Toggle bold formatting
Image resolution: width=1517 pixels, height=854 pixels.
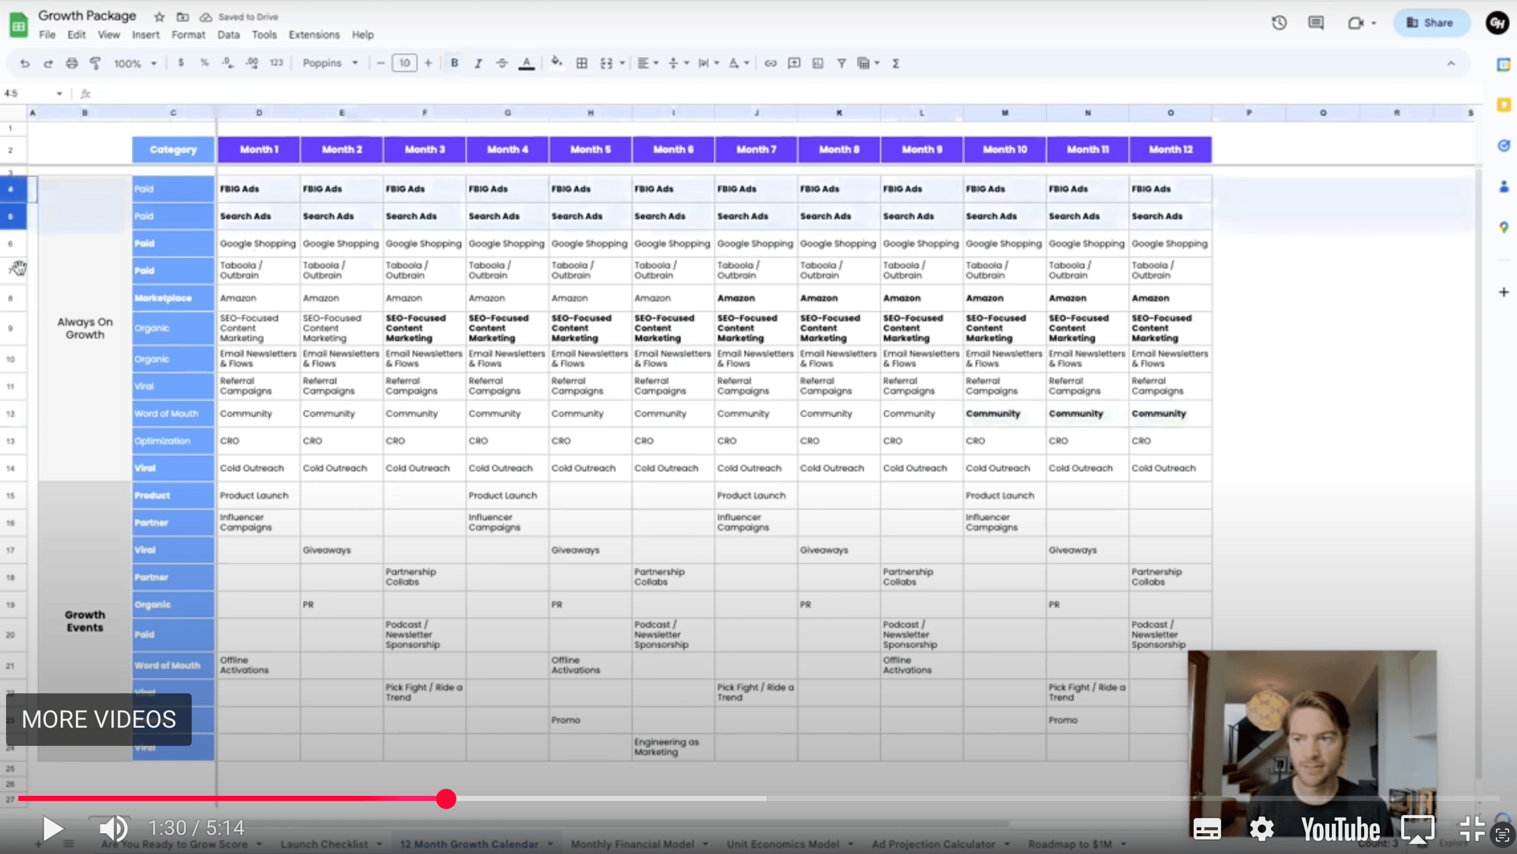[454, 63]
